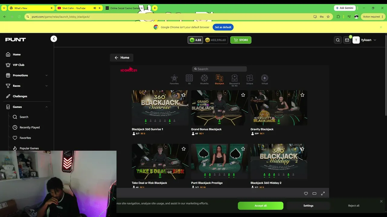Click the Home back button
The height and width of the screenshot is (217, 387).
coord(122,58)
